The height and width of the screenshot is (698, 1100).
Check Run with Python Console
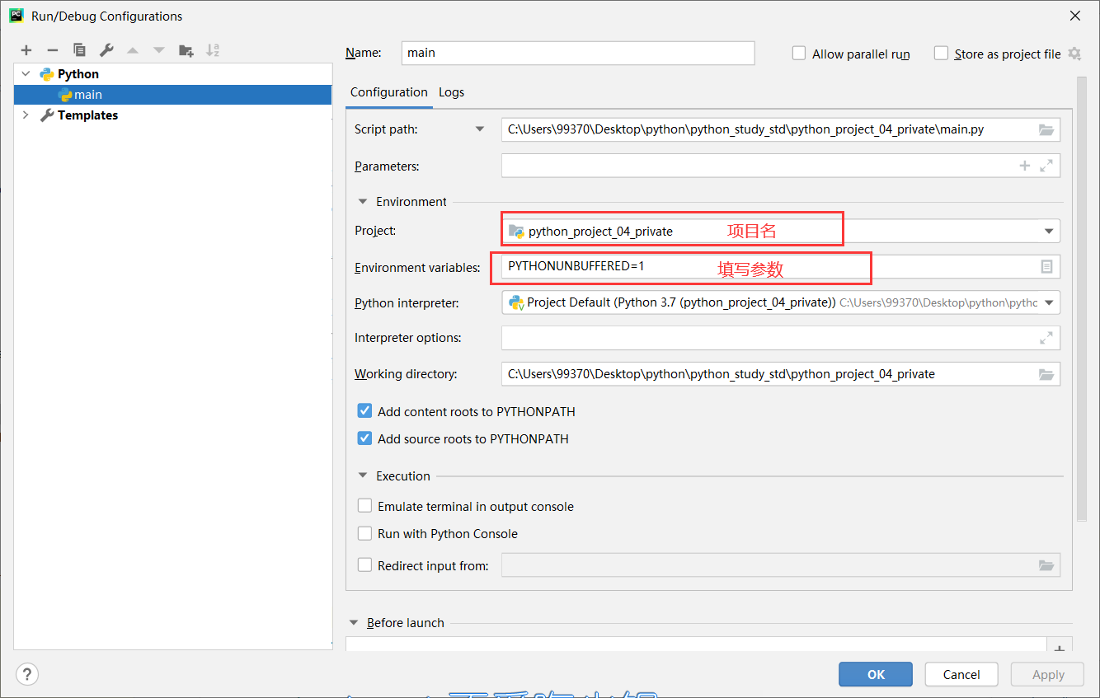(364, 533)
